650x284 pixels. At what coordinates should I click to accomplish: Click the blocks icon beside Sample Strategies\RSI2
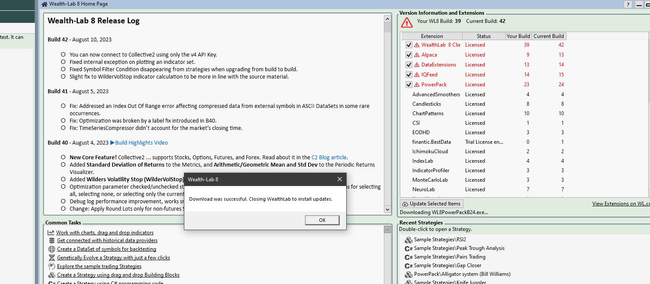point(409,240)
